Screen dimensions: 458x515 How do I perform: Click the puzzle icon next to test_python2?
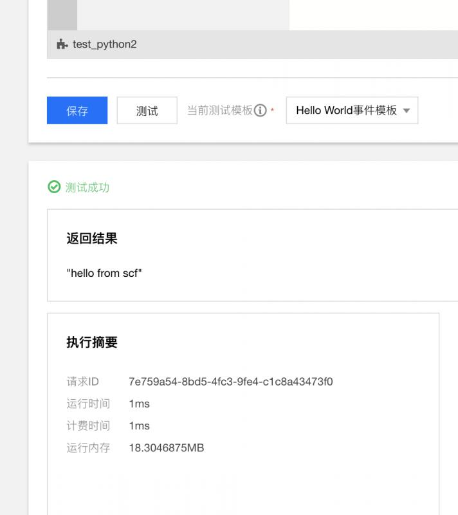point(62,44)
